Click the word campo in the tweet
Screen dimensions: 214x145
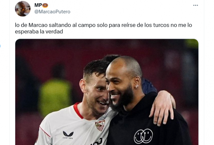tap(87, 25)
